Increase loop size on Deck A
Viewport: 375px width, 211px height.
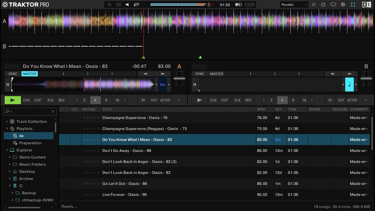125,100
